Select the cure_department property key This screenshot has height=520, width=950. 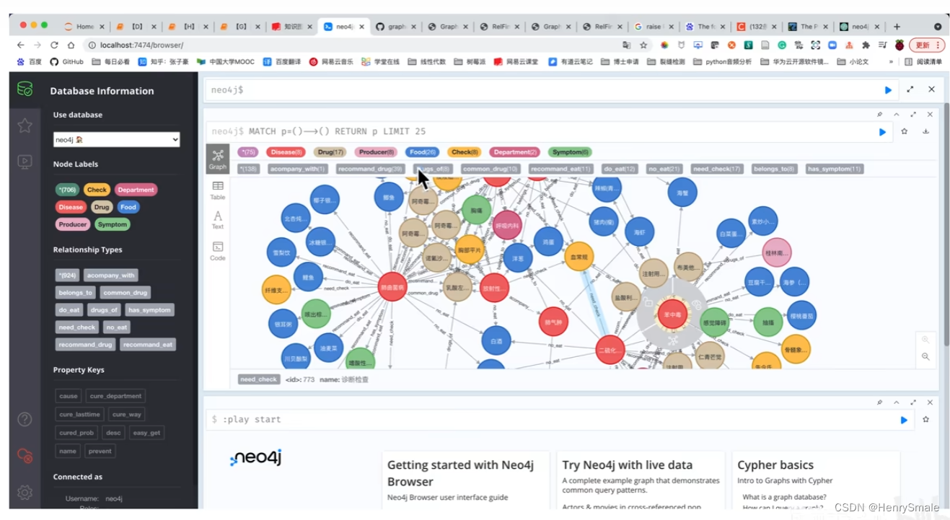pyautogui.click(x=116, y=396)
